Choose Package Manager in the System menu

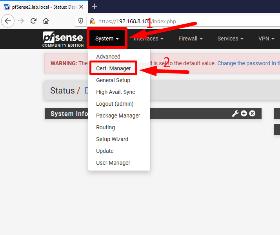[x=118, y=116]
